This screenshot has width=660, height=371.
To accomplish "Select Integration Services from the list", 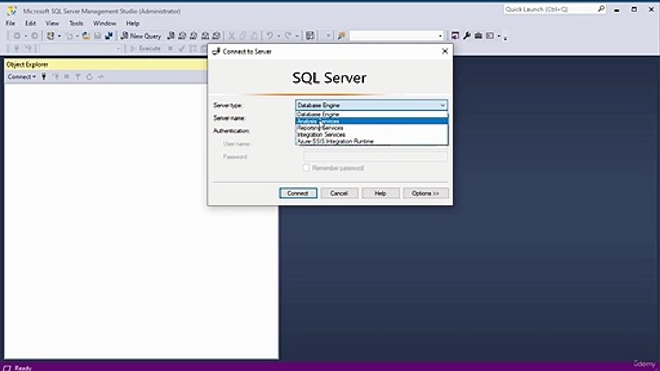I will point(372,134).
